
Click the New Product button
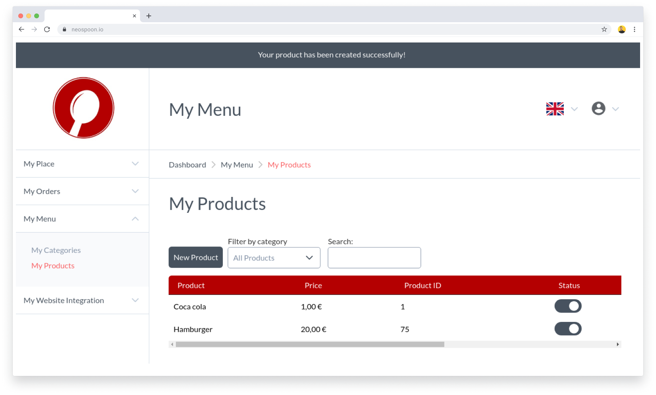(195, 258)
